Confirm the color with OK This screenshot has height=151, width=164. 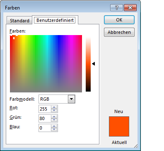click(x=119, y=20)
